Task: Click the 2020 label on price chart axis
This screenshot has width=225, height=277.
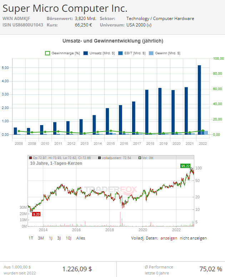Action: [142, 230]
